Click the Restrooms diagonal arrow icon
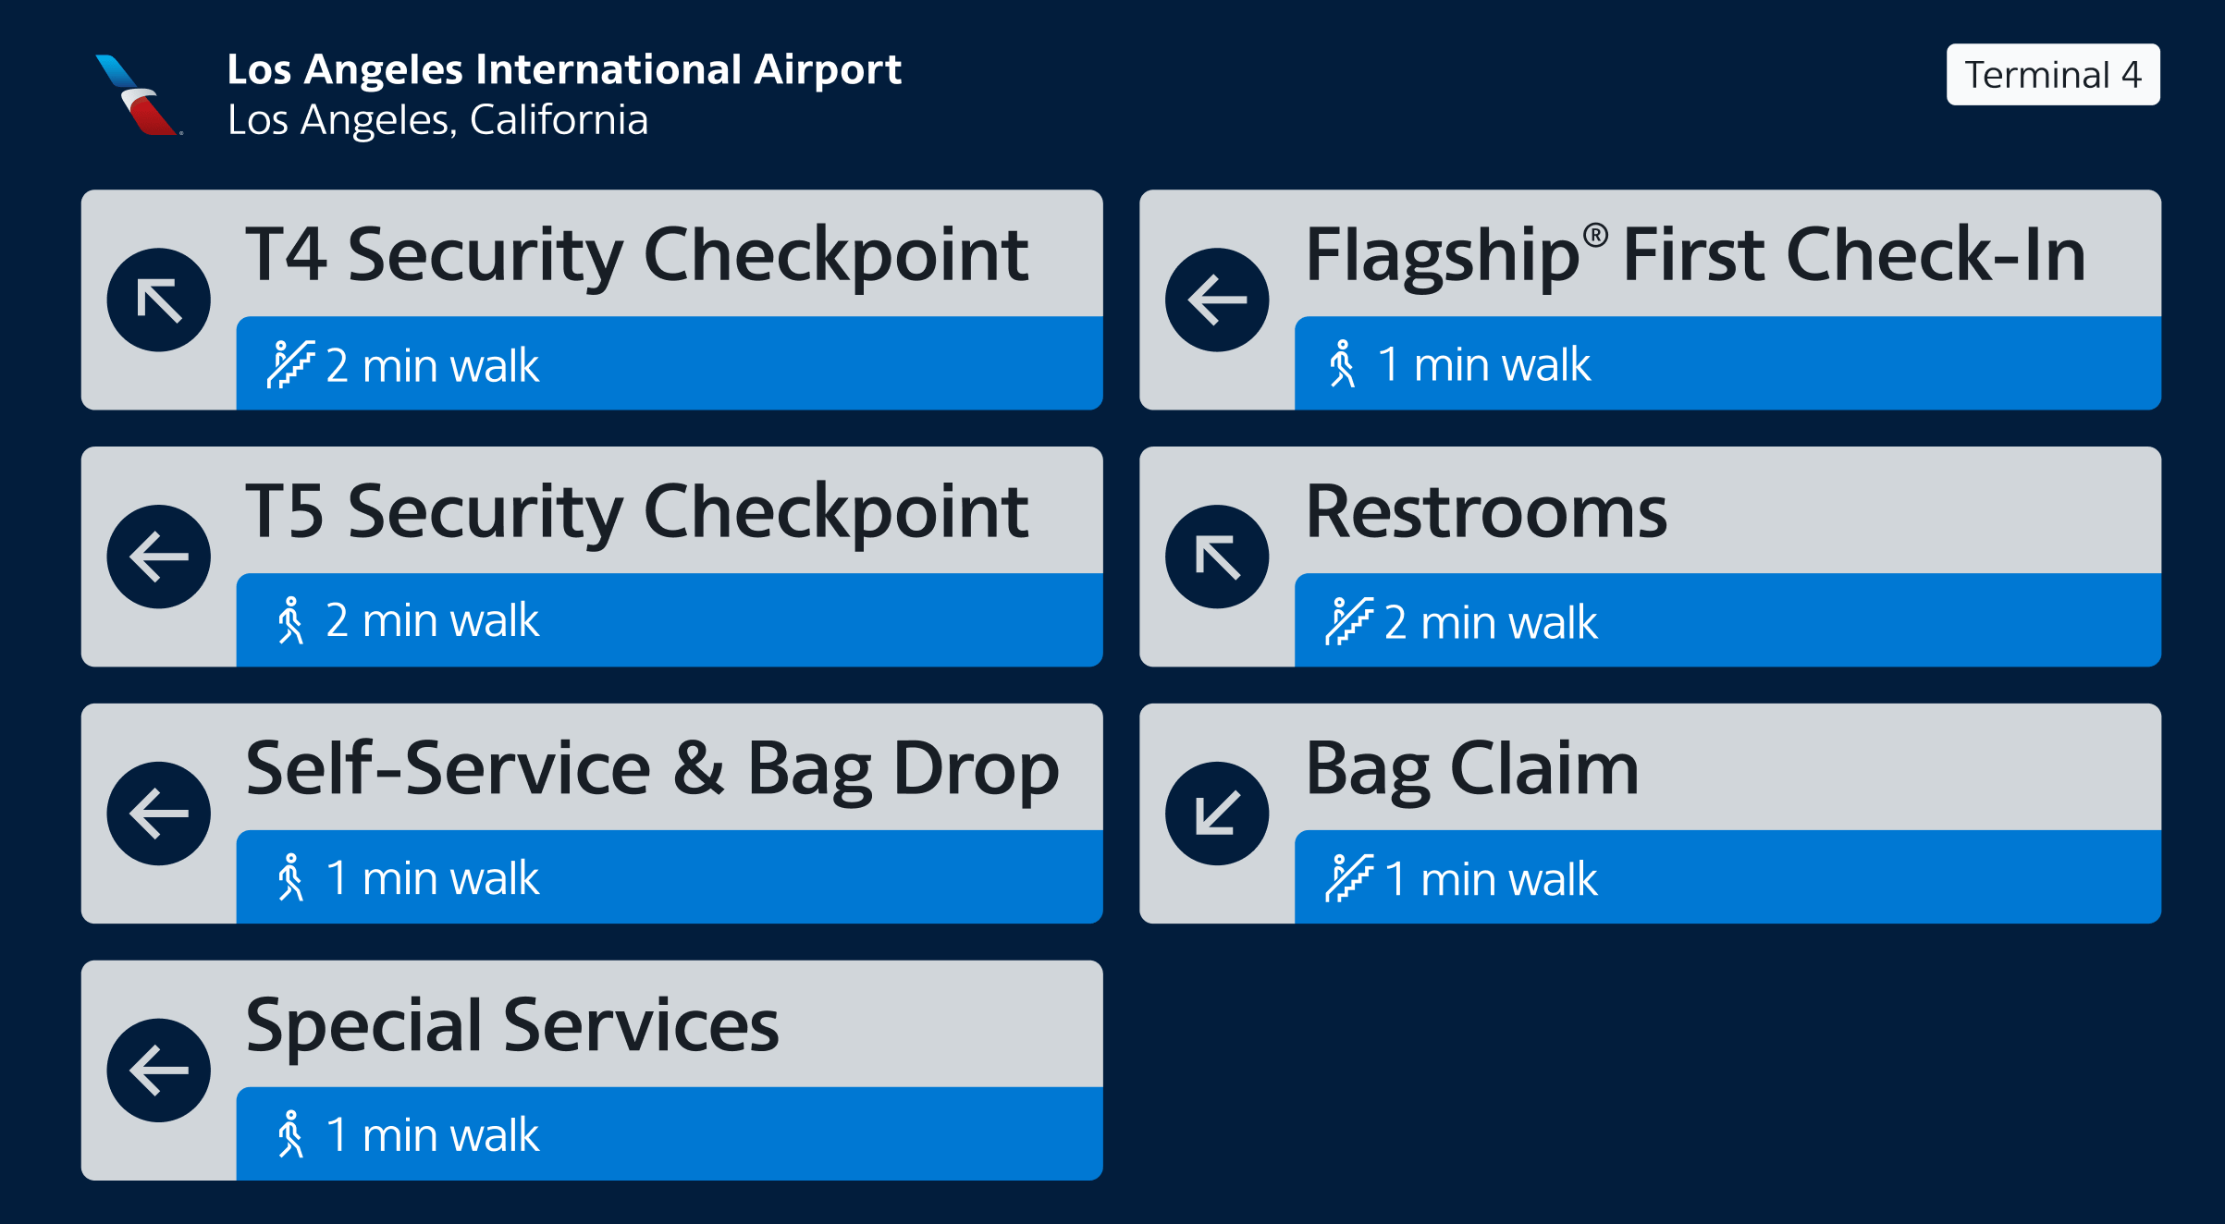The height and width of the screenshot is (1224, 2225). pos(1217,557)
